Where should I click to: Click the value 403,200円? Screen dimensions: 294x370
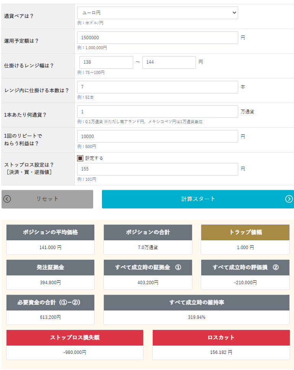[x=148, y=282]
